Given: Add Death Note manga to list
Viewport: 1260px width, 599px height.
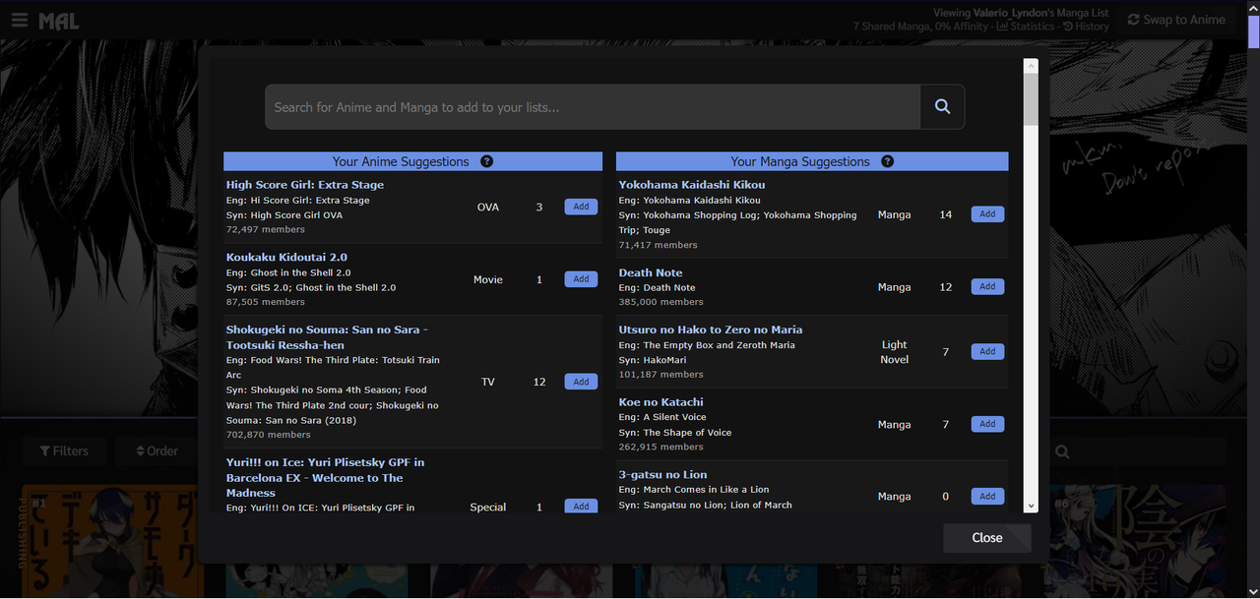Looking at the screenshot, I should [987, 287].
